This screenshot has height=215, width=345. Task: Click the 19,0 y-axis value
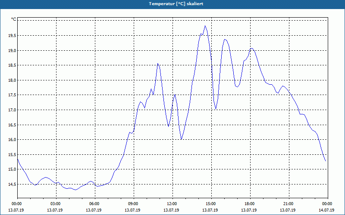point(12,50)
